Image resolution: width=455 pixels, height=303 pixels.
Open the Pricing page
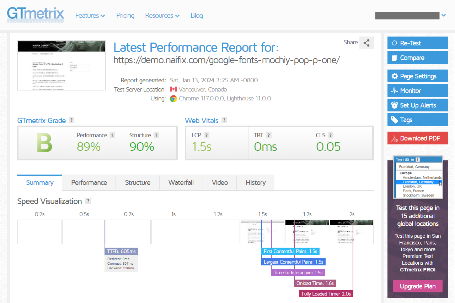click(125, 15)
